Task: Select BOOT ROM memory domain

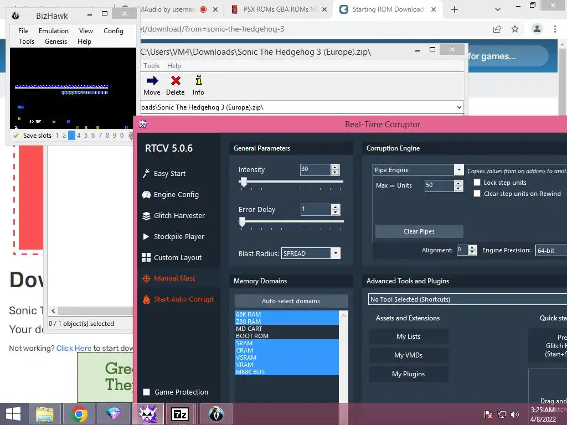Action: 287,336
